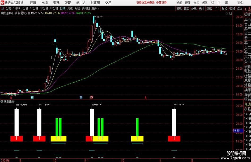The width and height of the screenshot is (251, 162).
Task: Open the 资讯 menu
Action: pyautogui.click(x=56, y=3)
